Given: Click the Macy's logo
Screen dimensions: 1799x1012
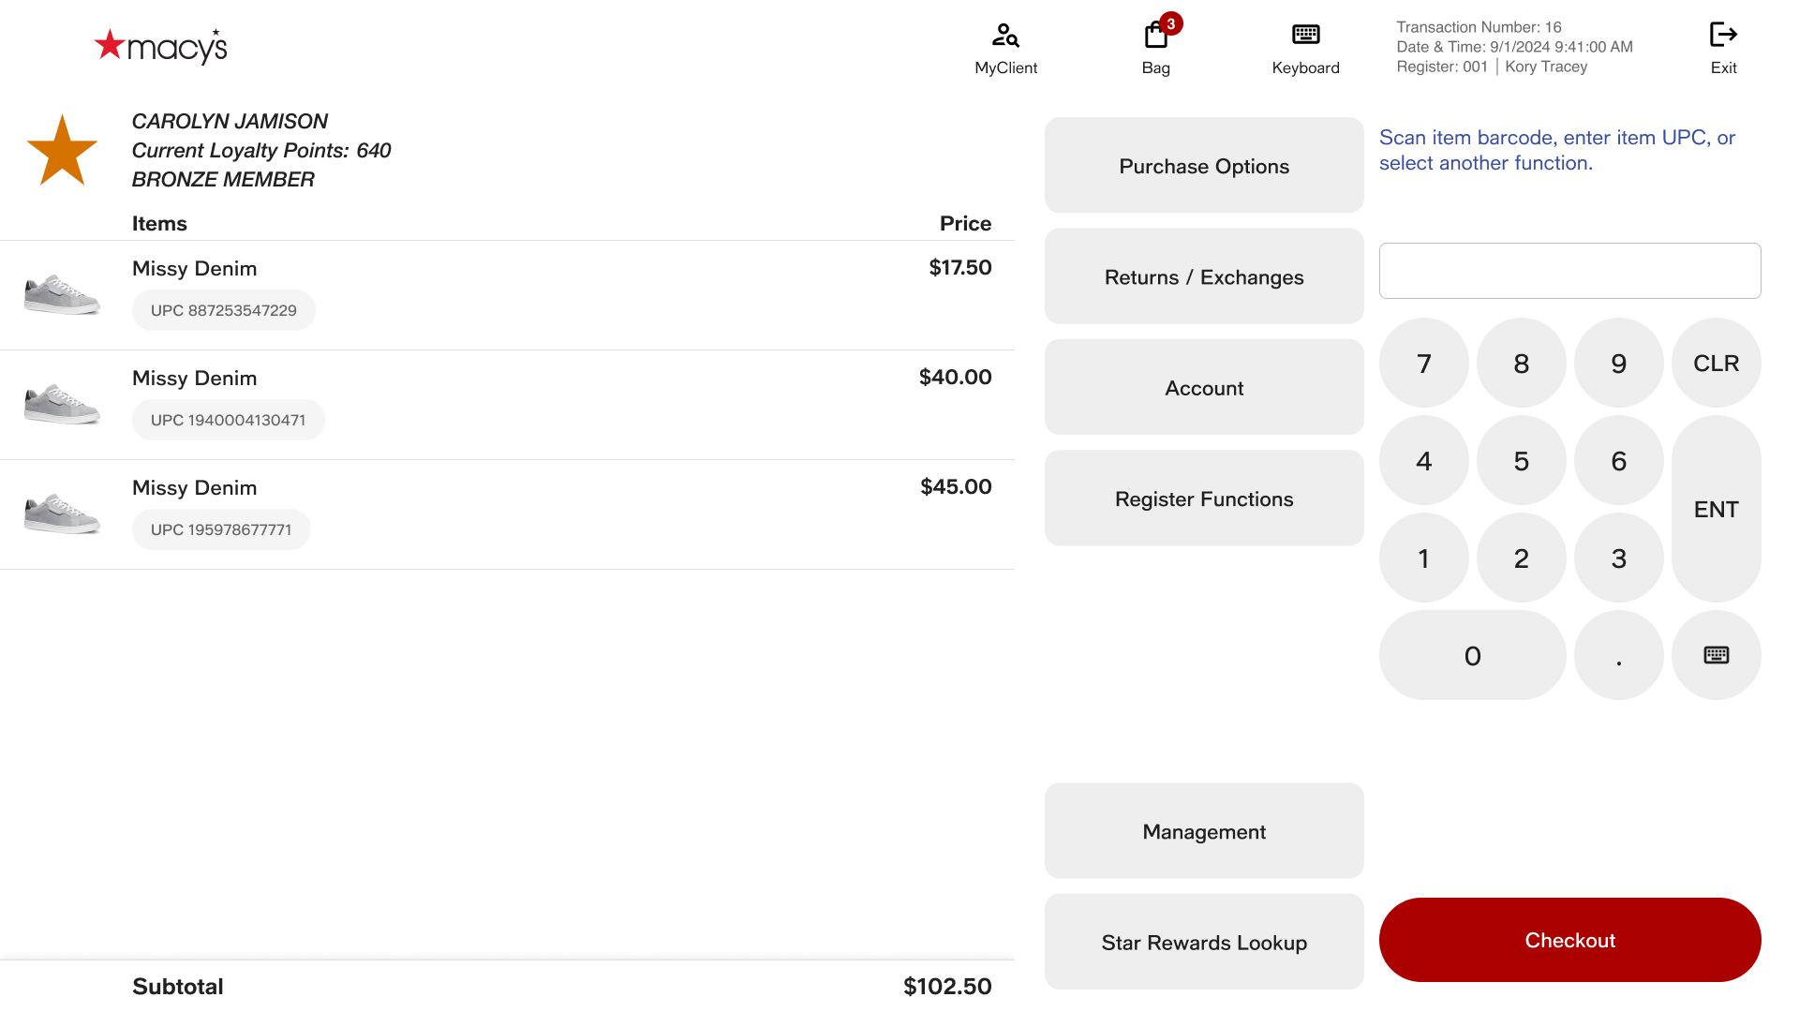Looking at the screenshot, I should pyautogui.click(x=161, y=46).
